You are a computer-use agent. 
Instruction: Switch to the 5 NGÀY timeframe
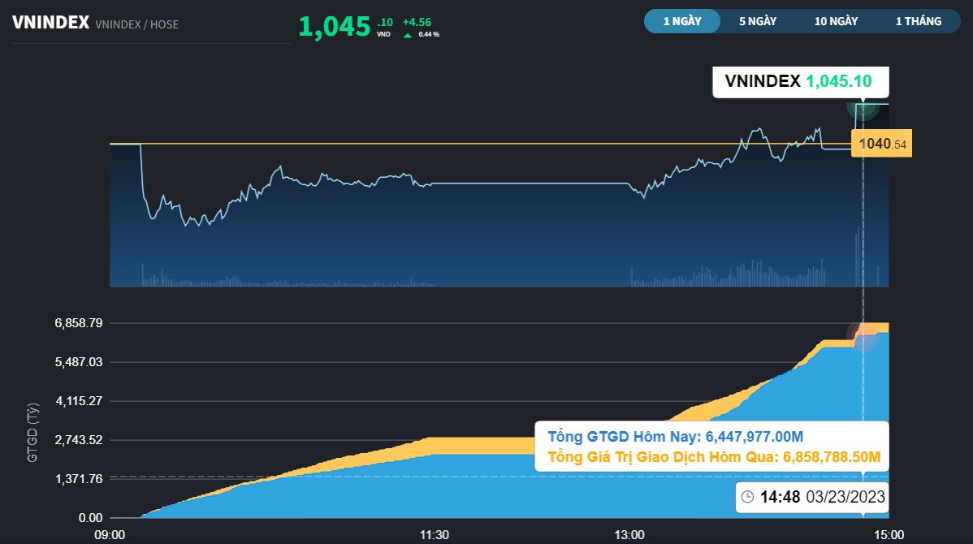point(758,21)
